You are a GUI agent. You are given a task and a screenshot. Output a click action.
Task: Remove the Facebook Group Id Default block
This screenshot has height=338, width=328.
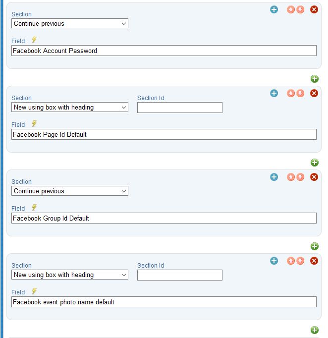click(x=314, y=177)
